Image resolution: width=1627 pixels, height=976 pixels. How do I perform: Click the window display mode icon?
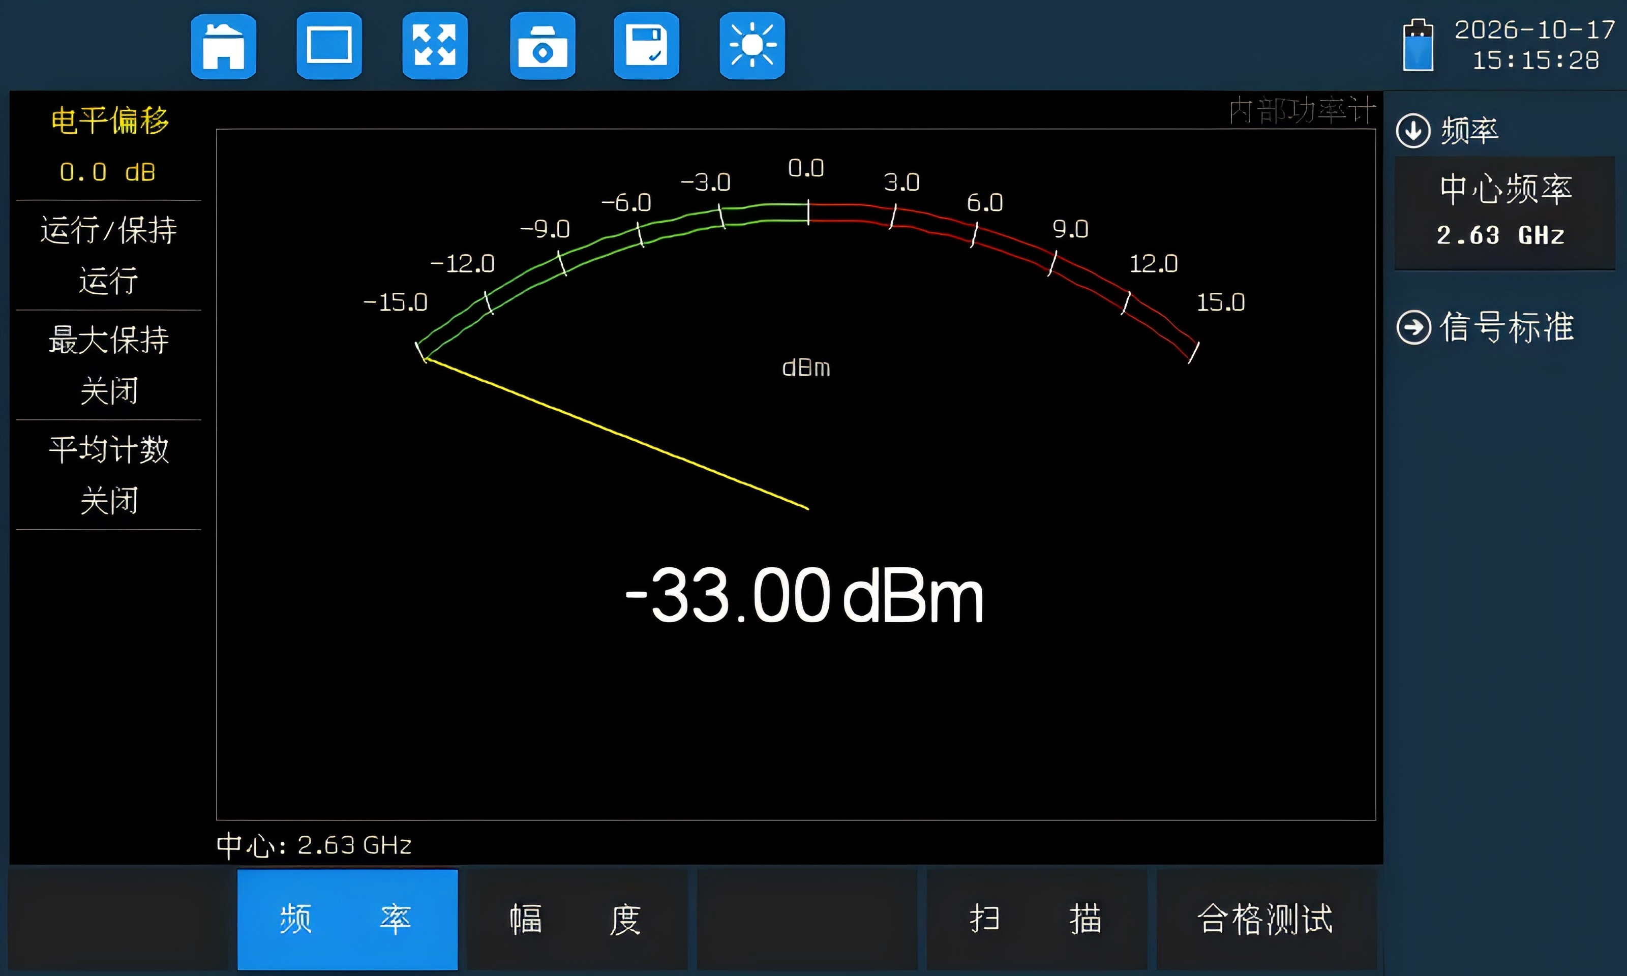click(x=329, y=46)
